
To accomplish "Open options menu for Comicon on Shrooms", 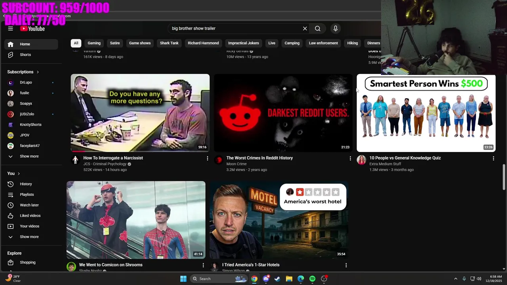I will coord(203,265).
